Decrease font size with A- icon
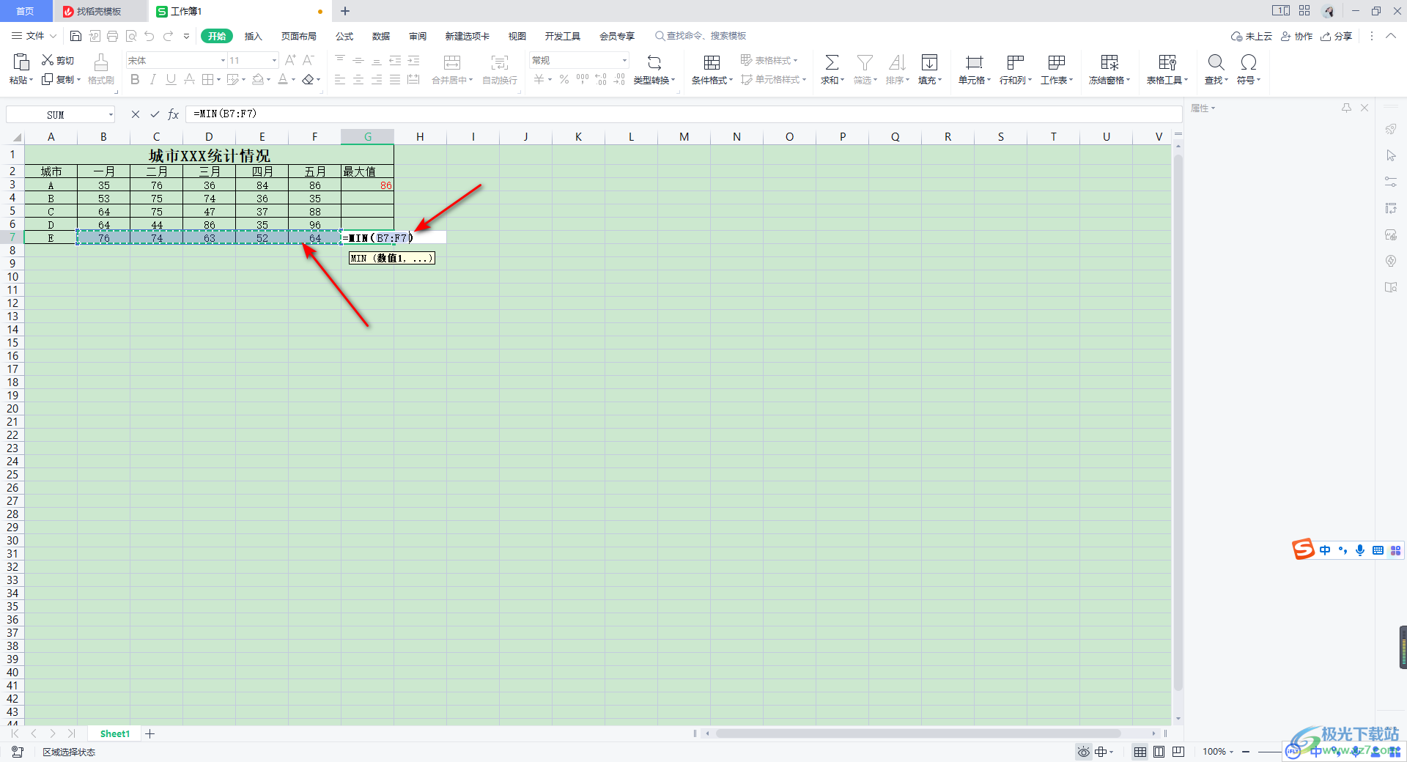 [x=309, y=60]
